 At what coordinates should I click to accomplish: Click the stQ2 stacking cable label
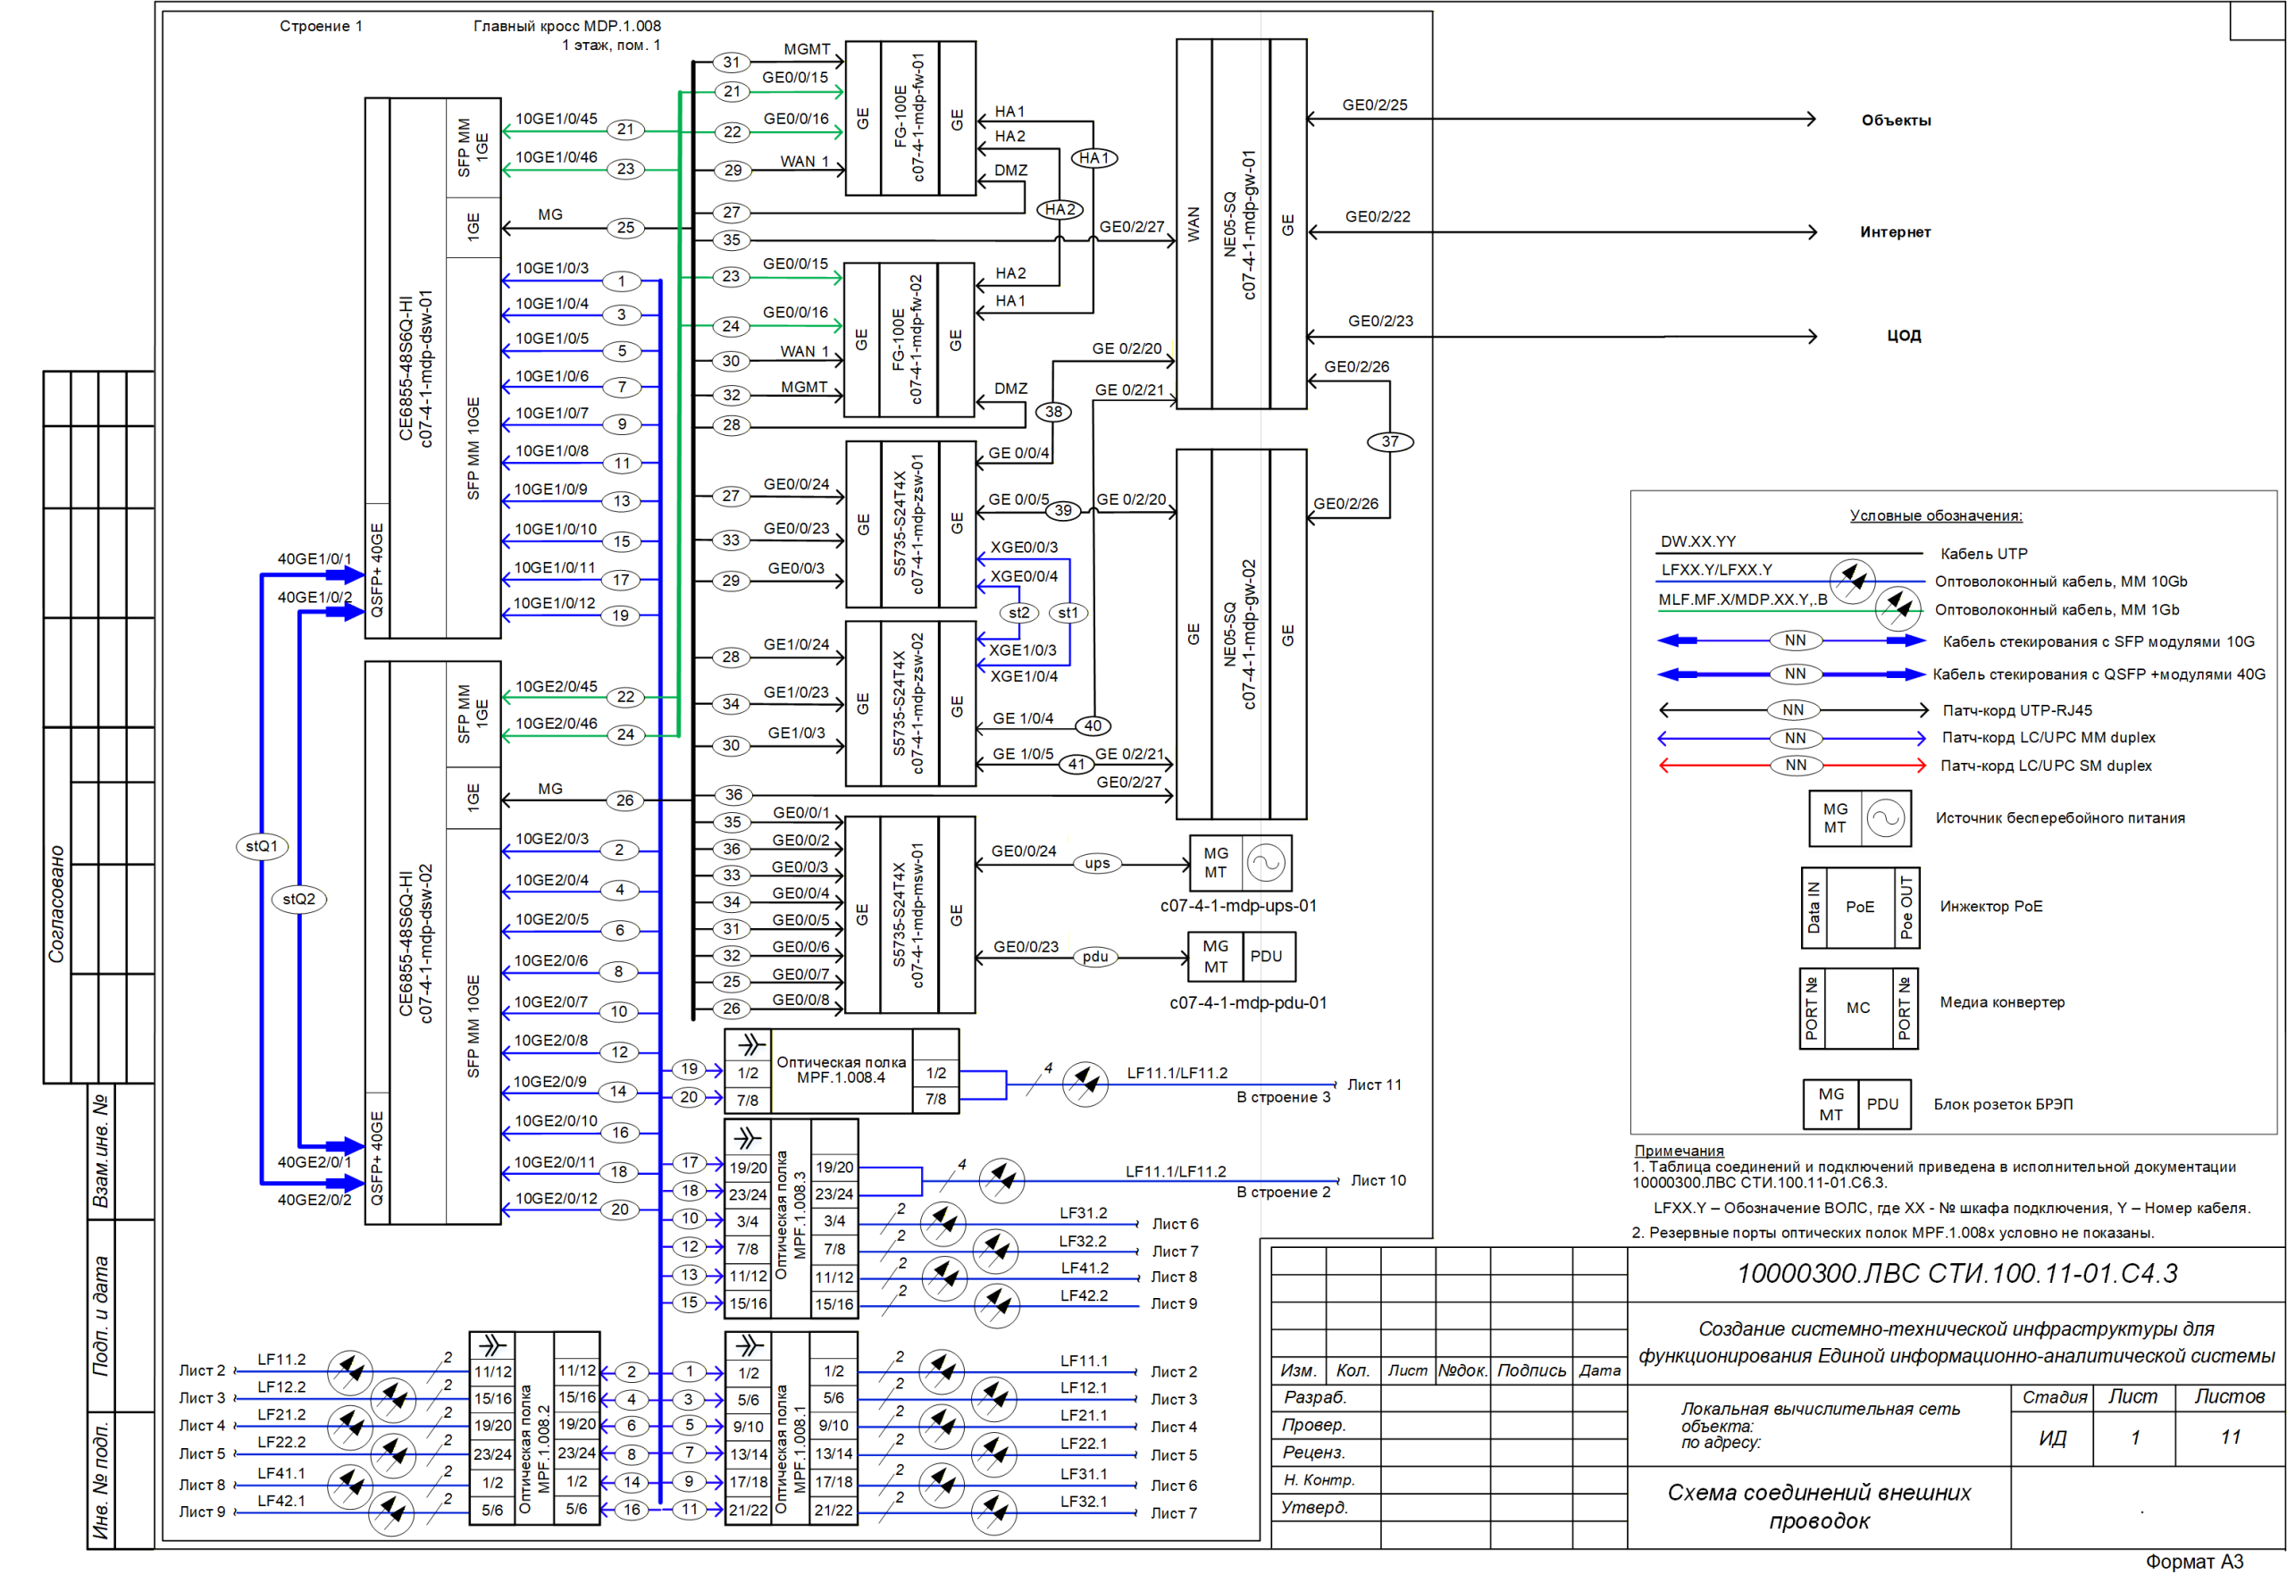298,899
